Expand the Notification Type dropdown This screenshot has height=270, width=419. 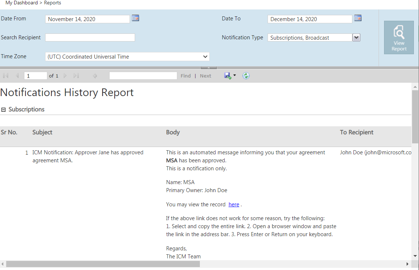click(356, 37)
